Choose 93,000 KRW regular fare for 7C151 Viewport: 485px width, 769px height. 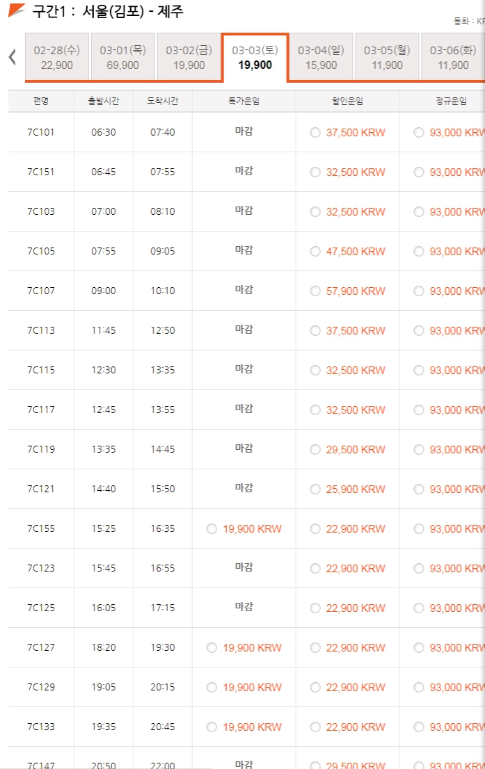pos(419,172)
